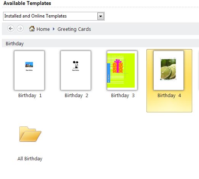
Task: Click the Installed and Online Templates box
Action: click(x=54, y=16)
